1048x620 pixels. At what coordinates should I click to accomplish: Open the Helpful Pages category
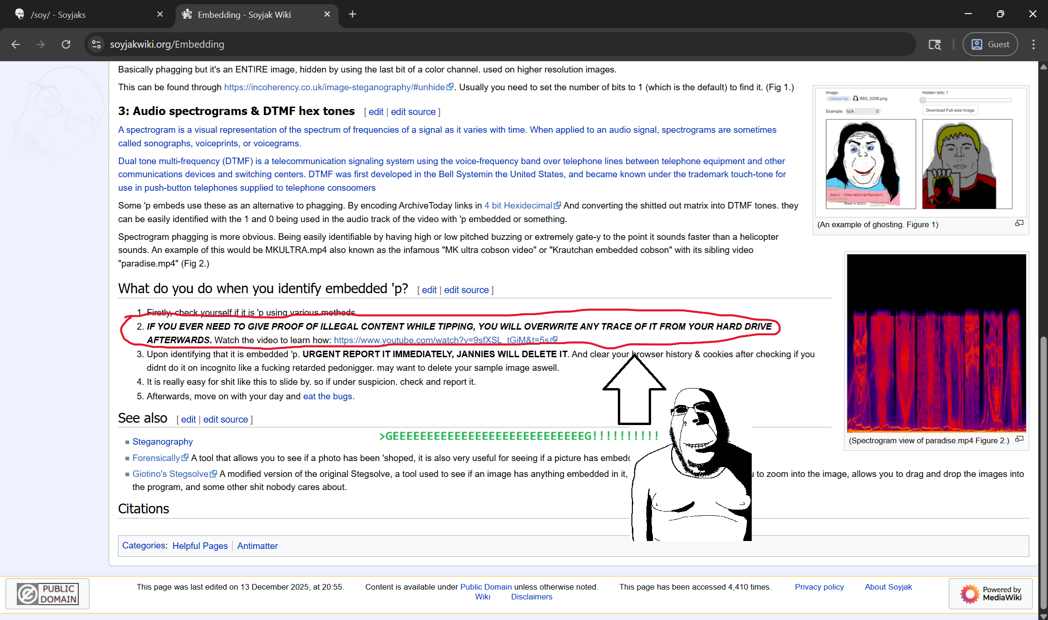(200, 546)
